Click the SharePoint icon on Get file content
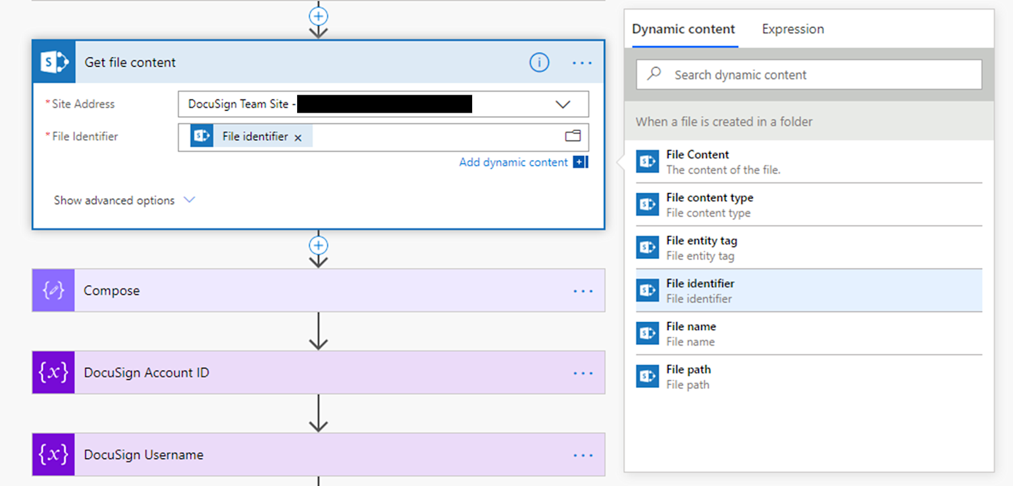The height and width of the screenshot is (486, 1013). [x=53, y=62]
